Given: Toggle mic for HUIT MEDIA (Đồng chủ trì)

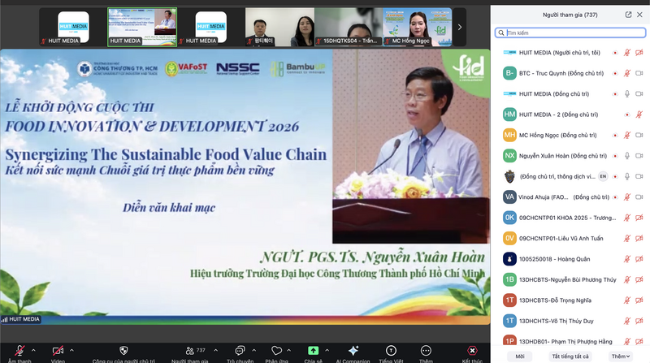Looking at the screenshot, I should click(627, 94).
